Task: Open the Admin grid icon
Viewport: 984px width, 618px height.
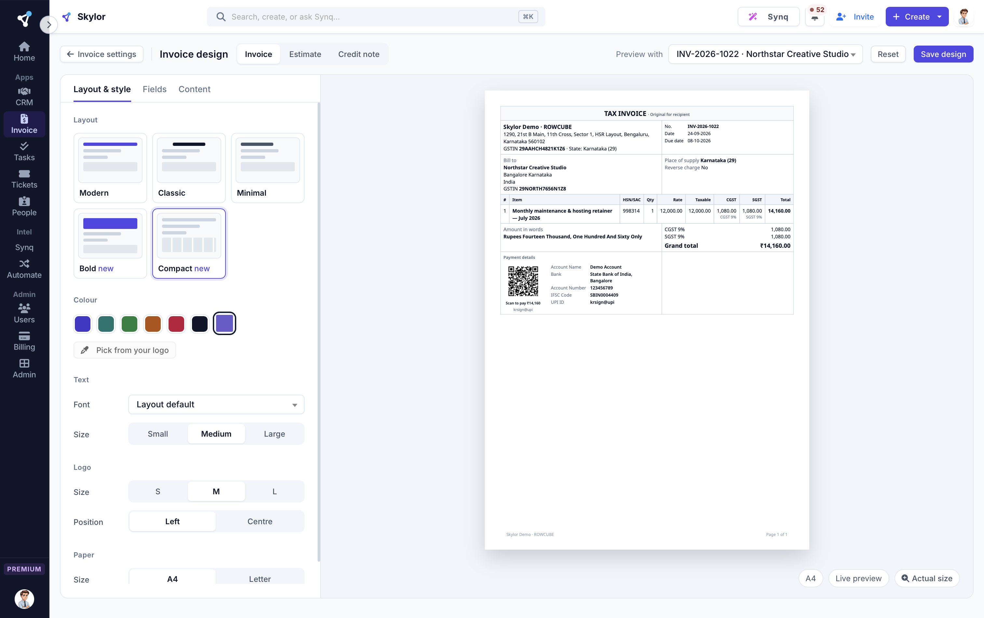Action: (24, 369)
